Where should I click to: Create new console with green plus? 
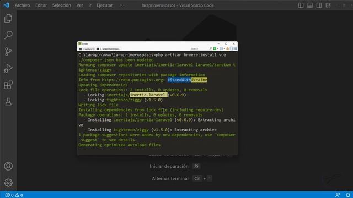pyautogui.click(x=215, y=49)
